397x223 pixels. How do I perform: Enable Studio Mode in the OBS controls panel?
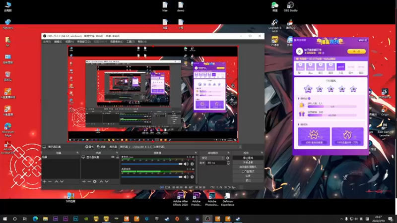[x=248, y=171]
